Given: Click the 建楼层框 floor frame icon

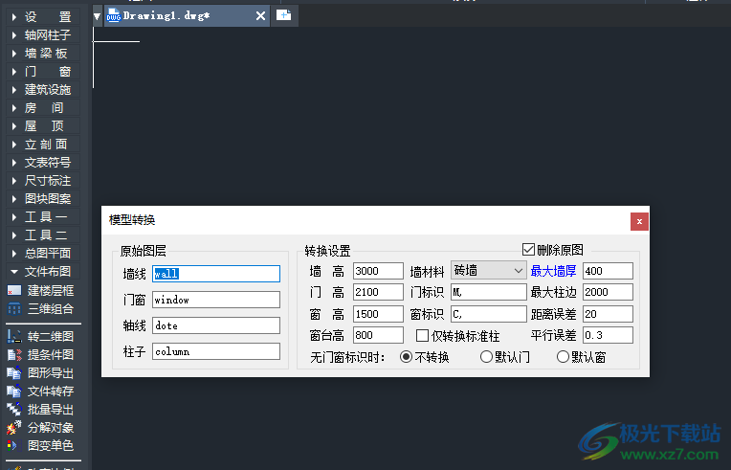Looking at the screenshot, I should point(14,290).
